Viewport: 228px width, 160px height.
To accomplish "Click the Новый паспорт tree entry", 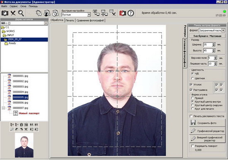I will 29,113.
